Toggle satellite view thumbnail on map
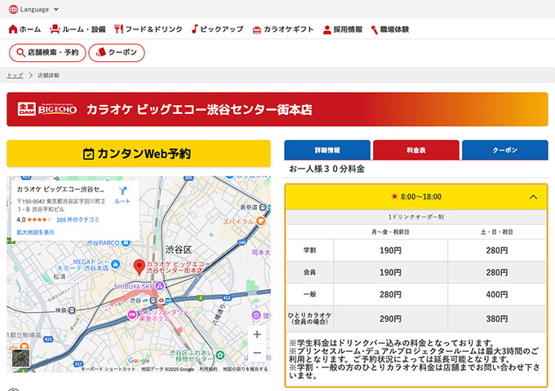The width and height of the screenshot is (555, 391). [21, 358]
